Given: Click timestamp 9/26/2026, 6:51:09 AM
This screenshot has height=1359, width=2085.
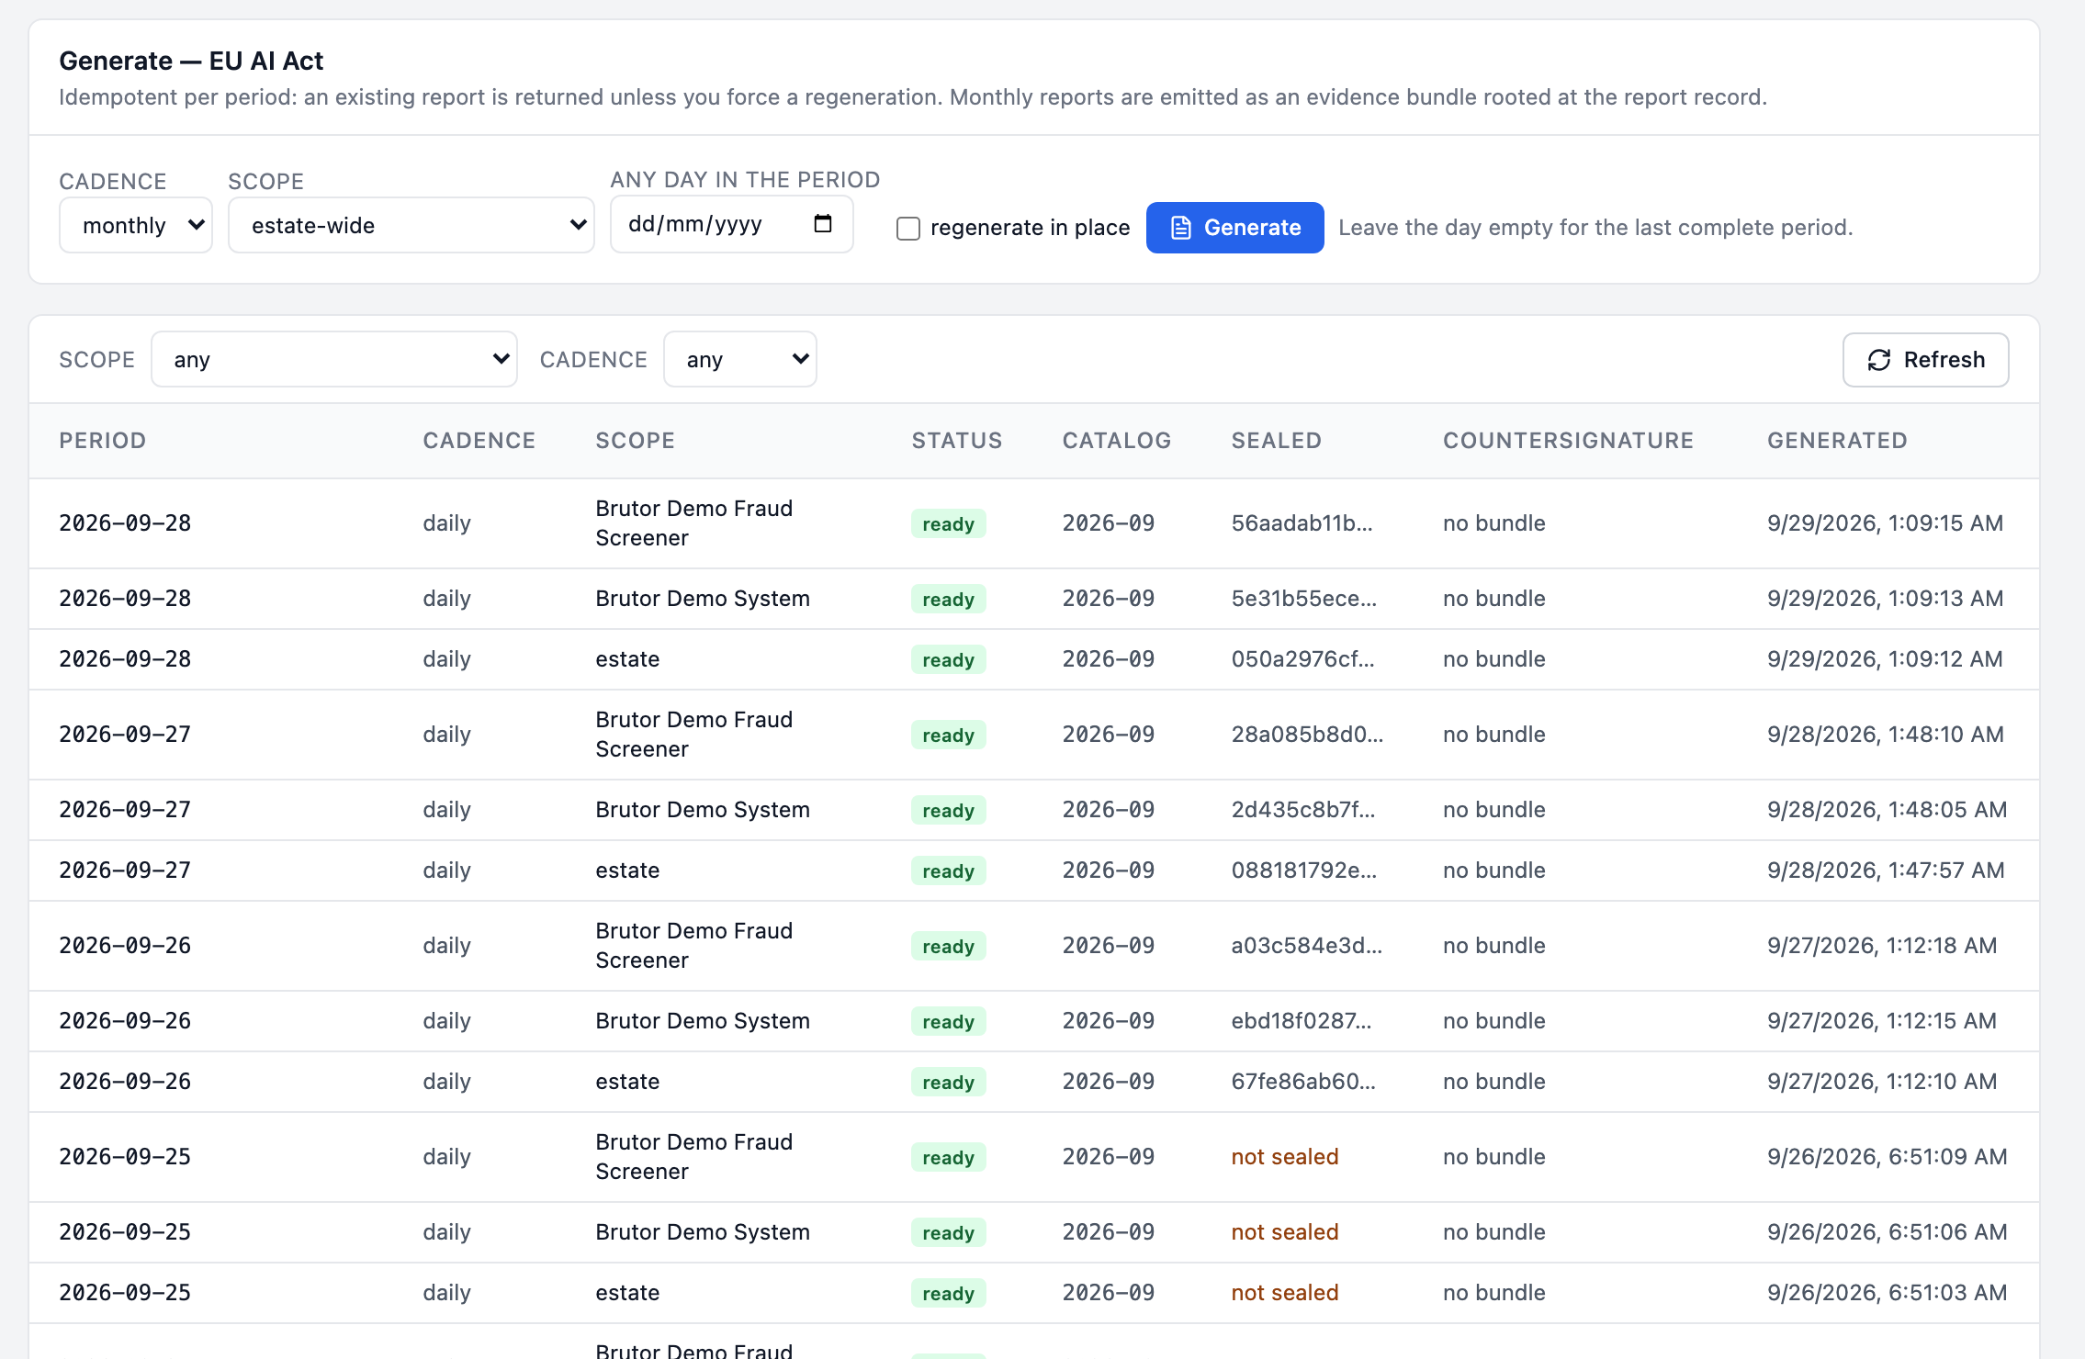Looking at the screenshot, I should (x=1887, y=1157).
